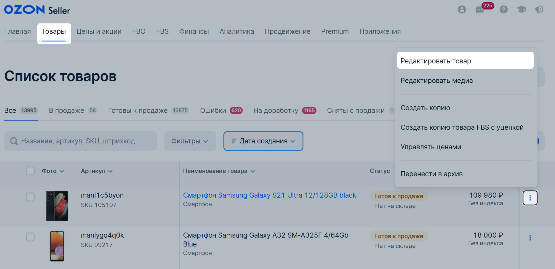
Task: Select the В продаже 58 filter tab
Action: 73,111
